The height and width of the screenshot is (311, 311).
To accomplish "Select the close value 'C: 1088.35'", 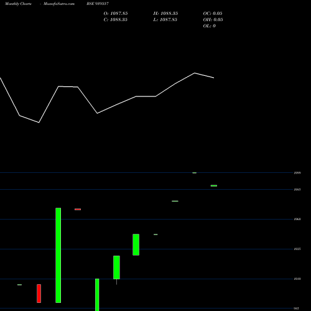I will 116,20.
